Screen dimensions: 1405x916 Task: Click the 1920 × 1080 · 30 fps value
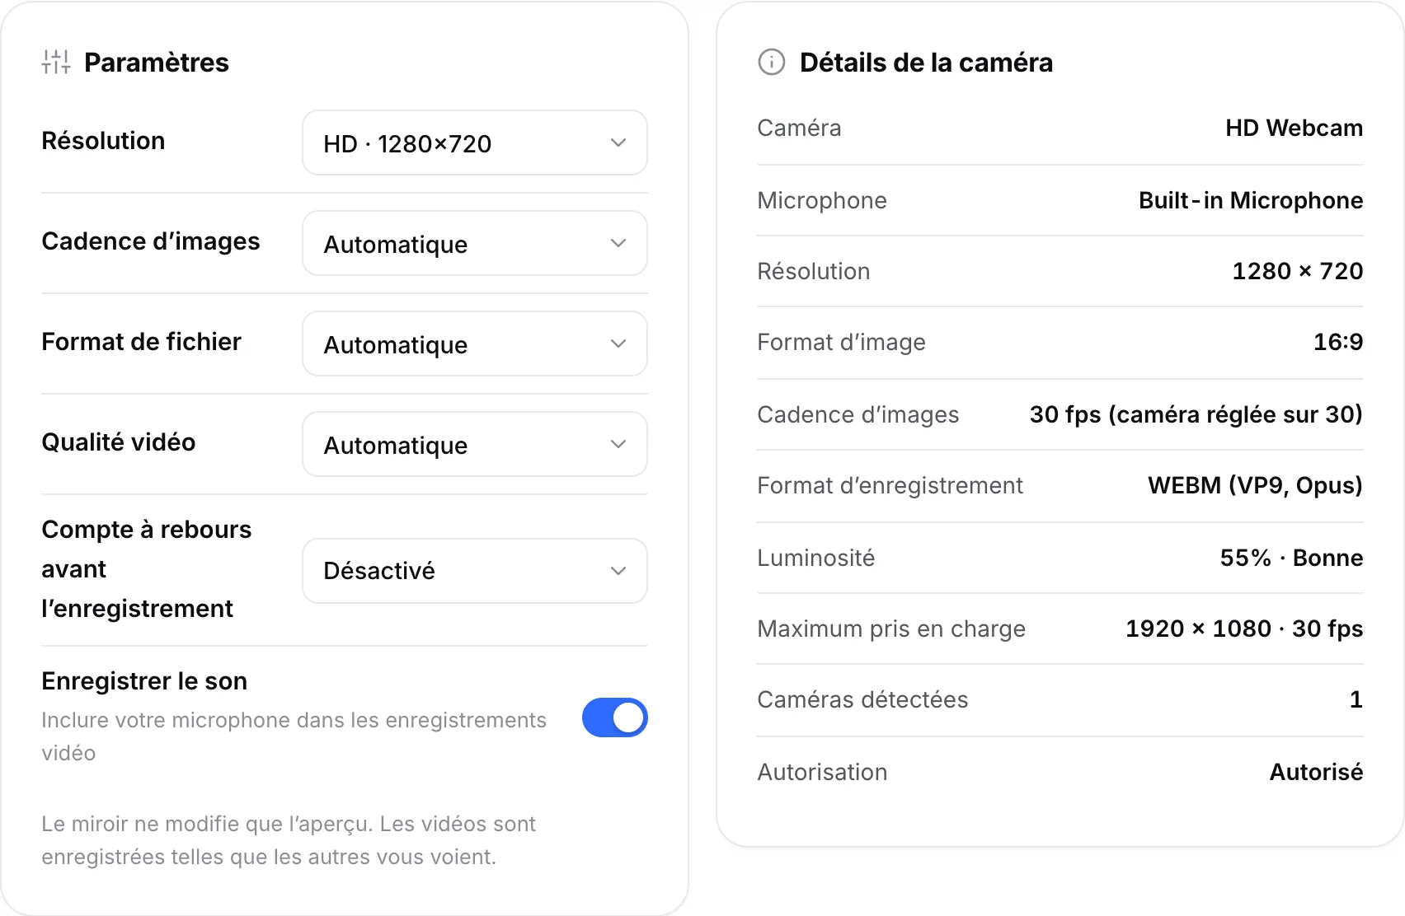1244,629
